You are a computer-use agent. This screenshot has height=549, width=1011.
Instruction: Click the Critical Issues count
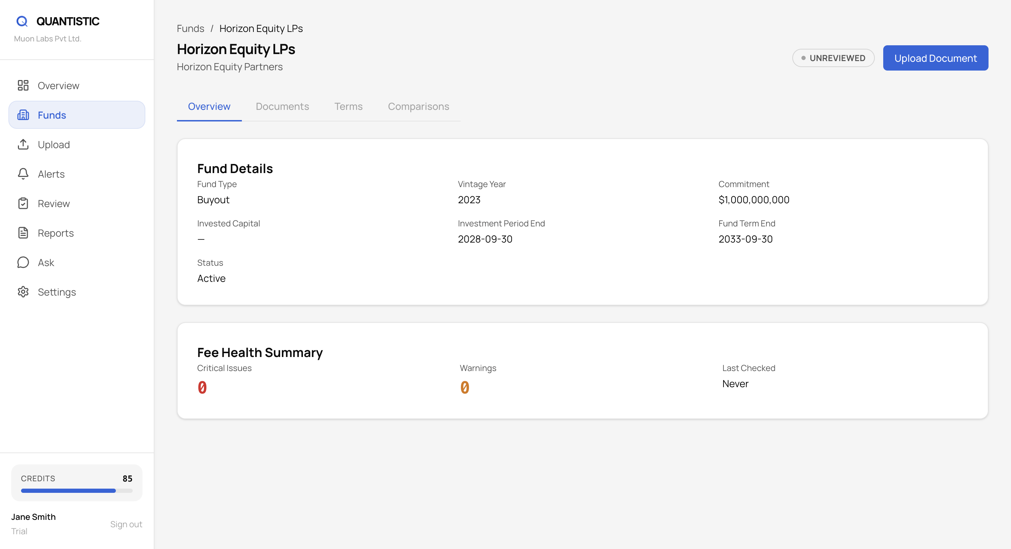[x=202, y=387]
